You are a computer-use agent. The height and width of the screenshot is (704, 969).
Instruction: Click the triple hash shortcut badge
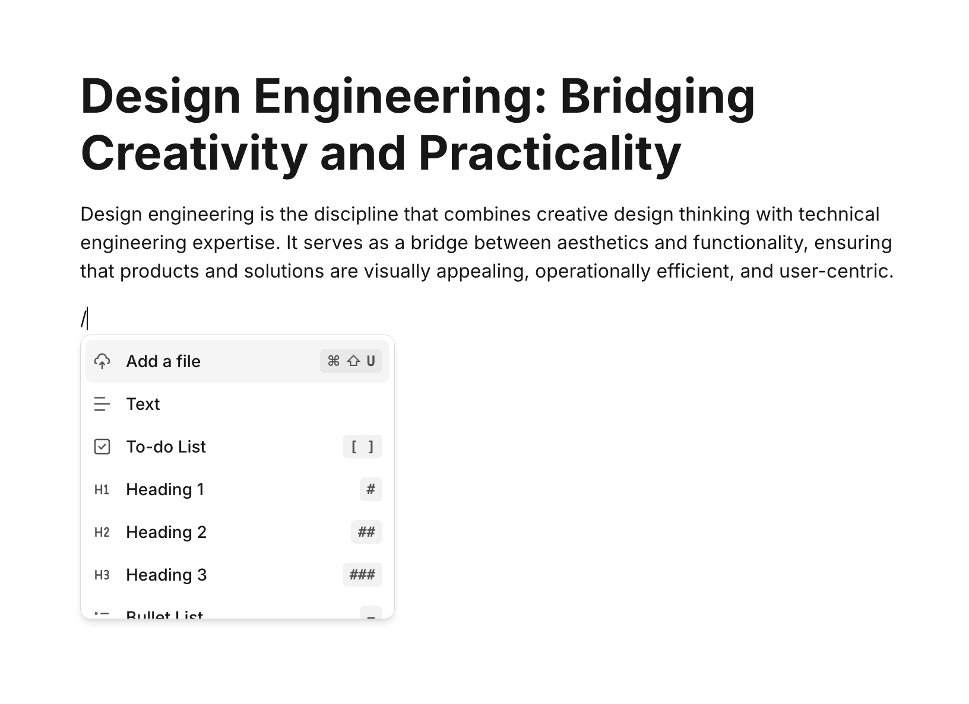coord(362,575)
